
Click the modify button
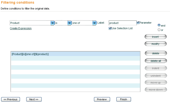click(155, 44)
